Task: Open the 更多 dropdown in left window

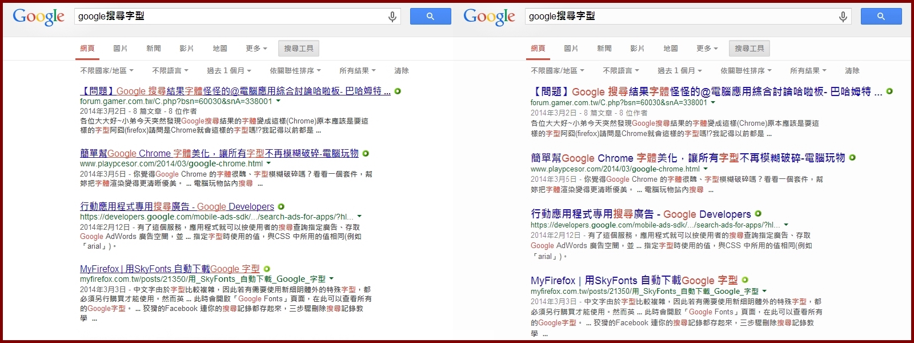Action: (256, 49)
